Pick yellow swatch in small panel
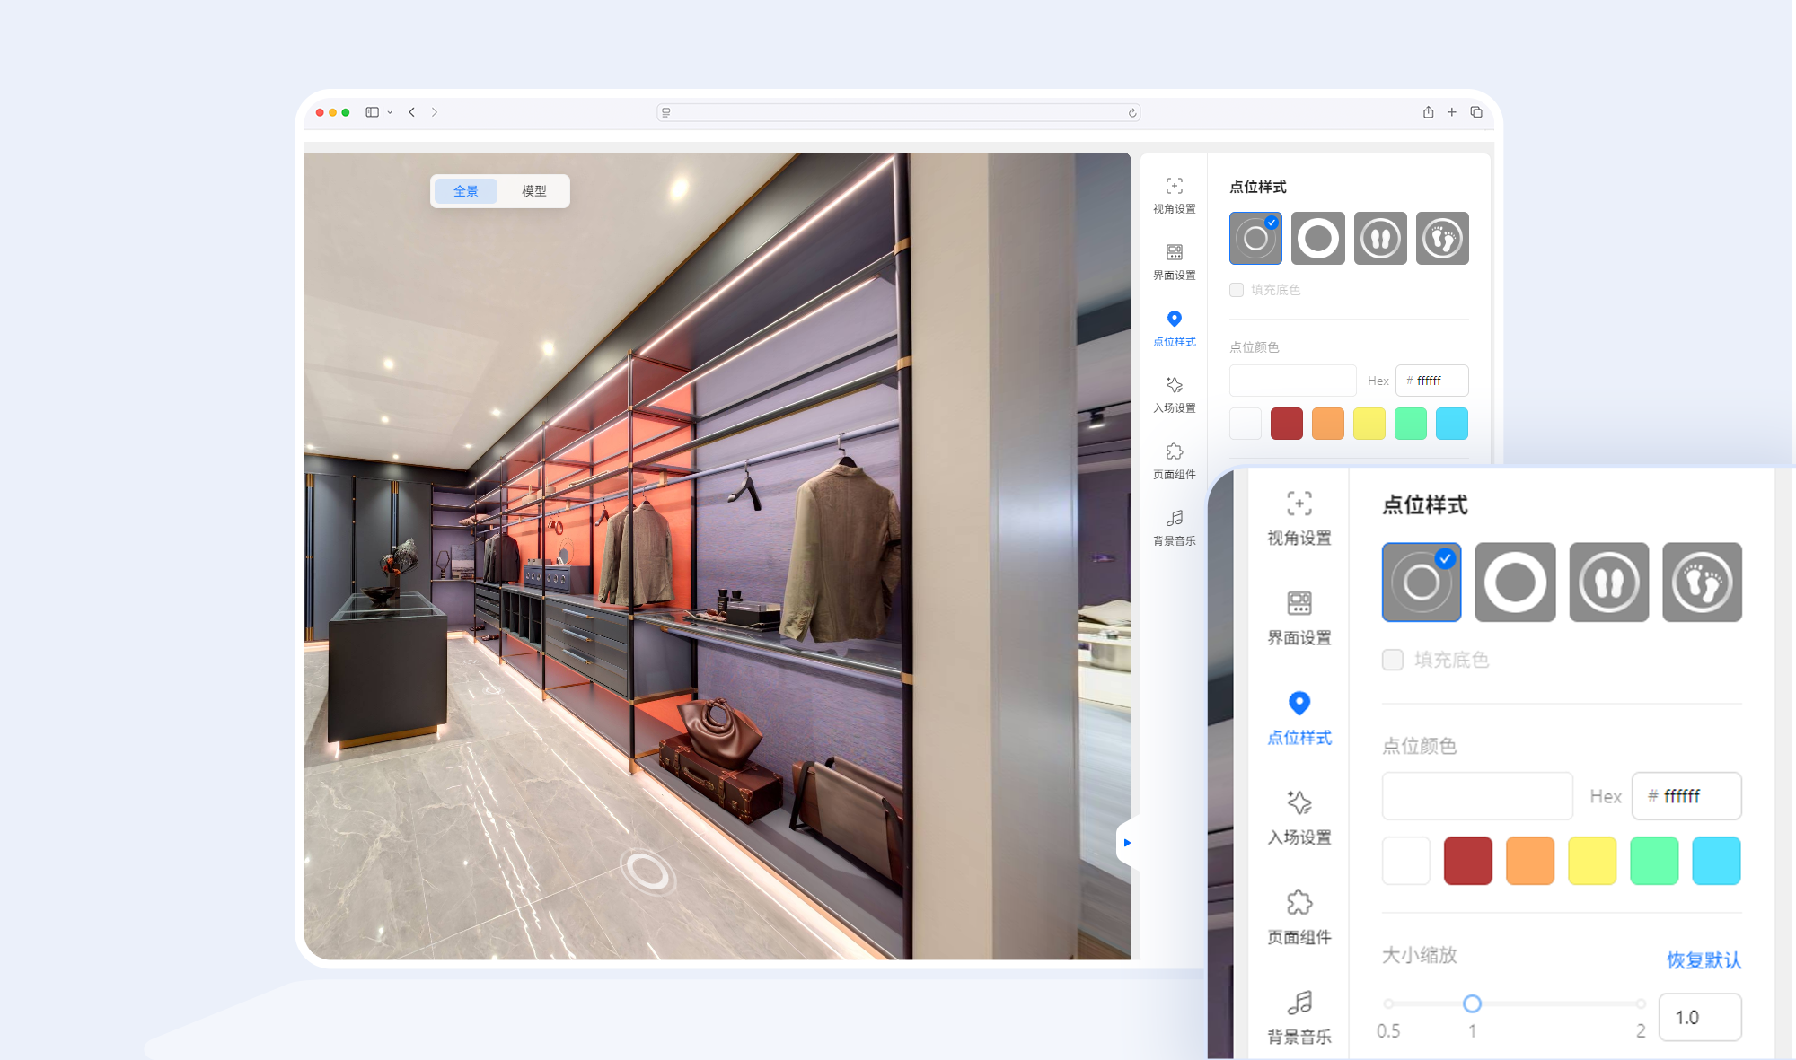Viewport: 1796px width, 1060px height. click(x=1369, y=424)
